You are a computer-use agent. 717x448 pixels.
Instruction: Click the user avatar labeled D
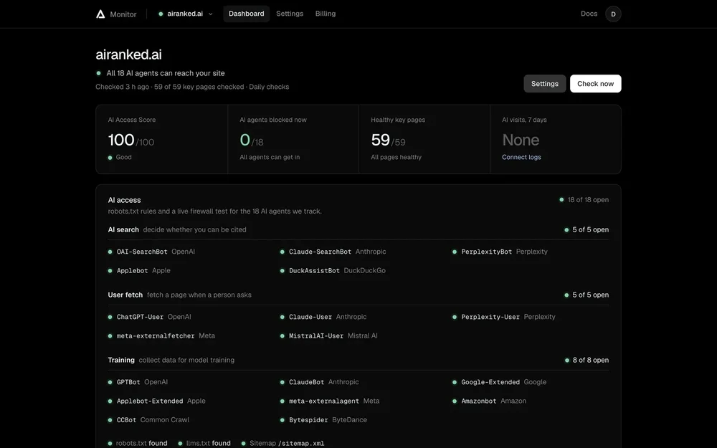pos(613,14)
